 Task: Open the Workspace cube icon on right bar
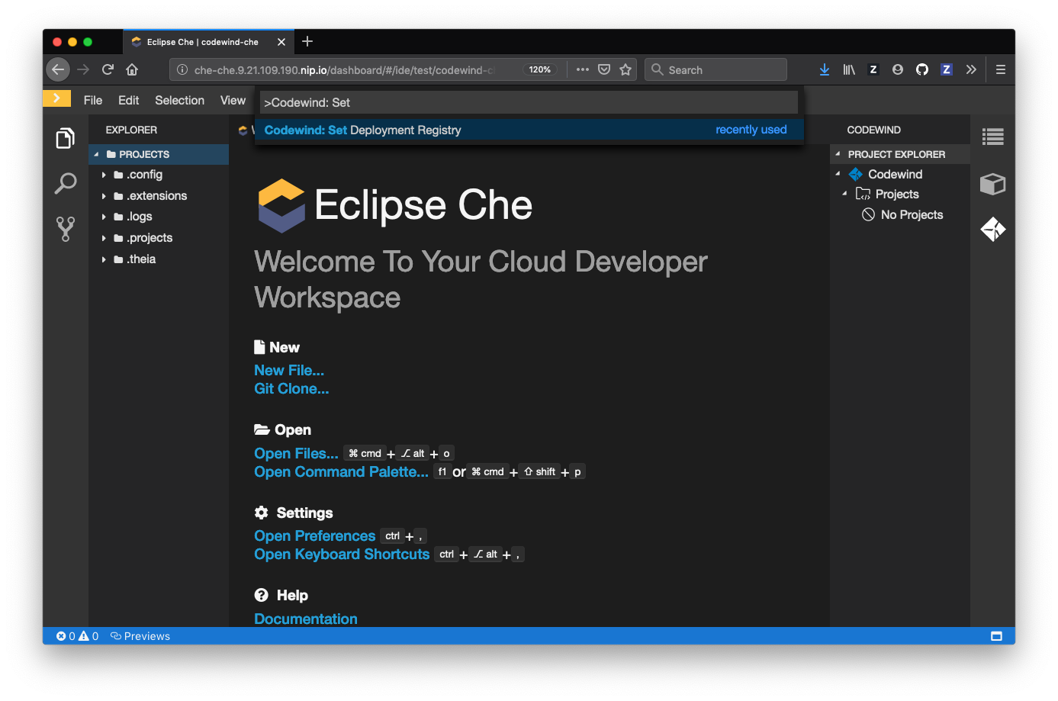click(x=992, y=184)
